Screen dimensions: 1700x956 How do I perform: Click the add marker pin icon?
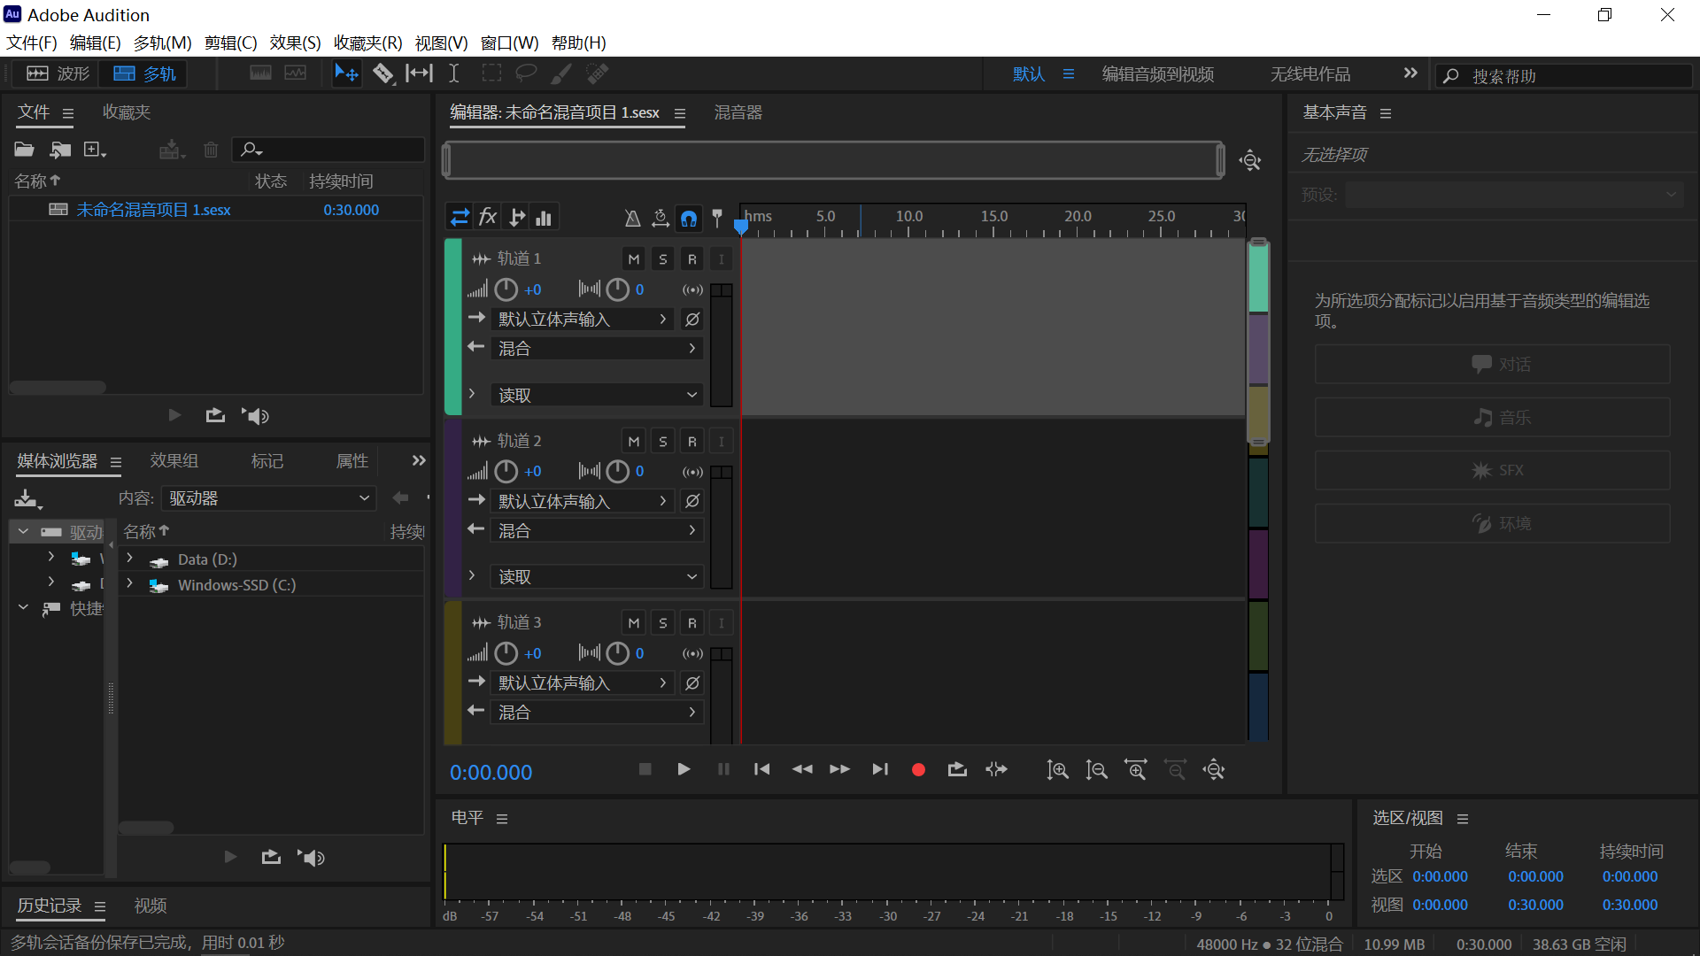[717, 218]
